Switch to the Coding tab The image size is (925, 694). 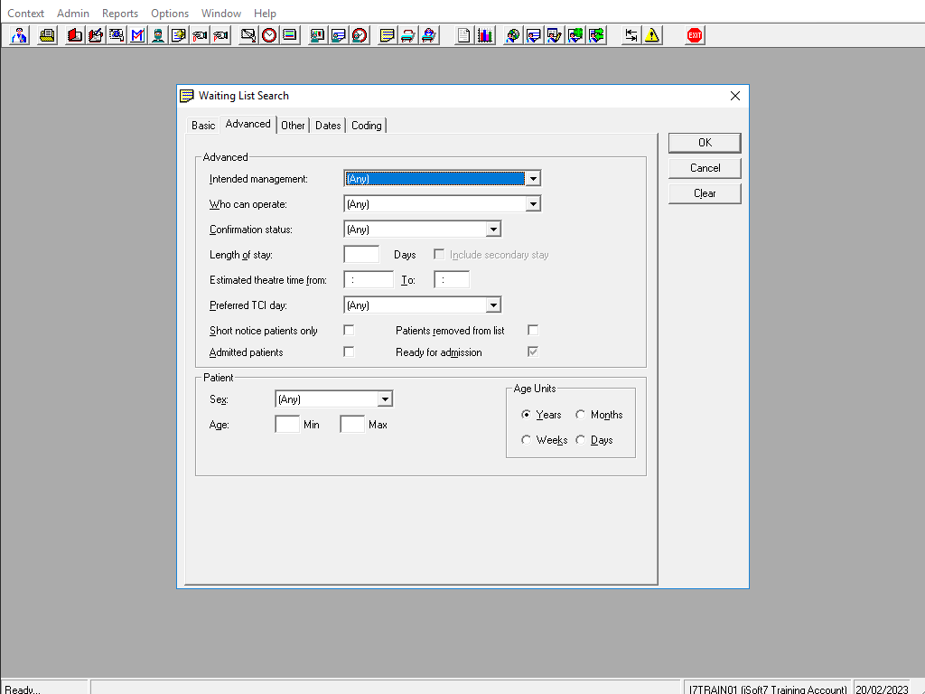[x=367, y=126]
